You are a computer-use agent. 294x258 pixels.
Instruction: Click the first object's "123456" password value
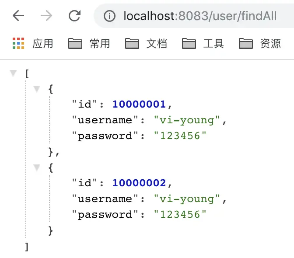(180, 136)
